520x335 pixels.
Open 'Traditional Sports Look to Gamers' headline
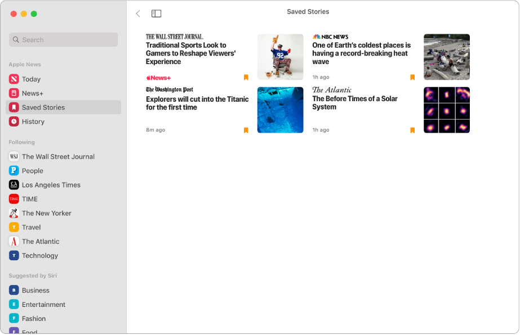[190, 53]
